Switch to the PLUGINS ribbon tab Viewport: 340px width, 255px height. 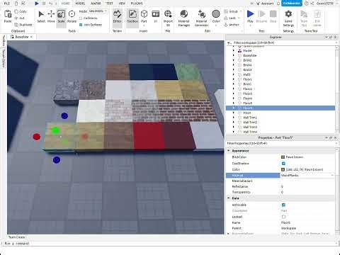click(137, 4)
